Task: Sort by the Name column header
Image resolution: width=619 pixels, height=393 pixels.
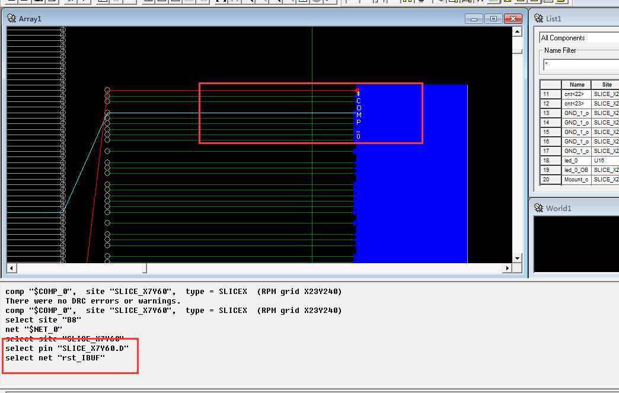Action: click(576, 84)
